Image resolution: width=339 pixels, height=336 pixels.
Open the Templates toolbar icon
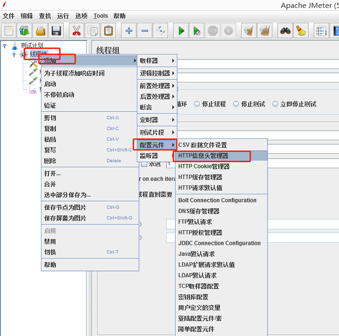[24, 31]
